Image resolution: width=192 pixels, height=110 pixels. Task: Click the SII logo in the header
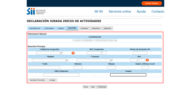(36, 11)
